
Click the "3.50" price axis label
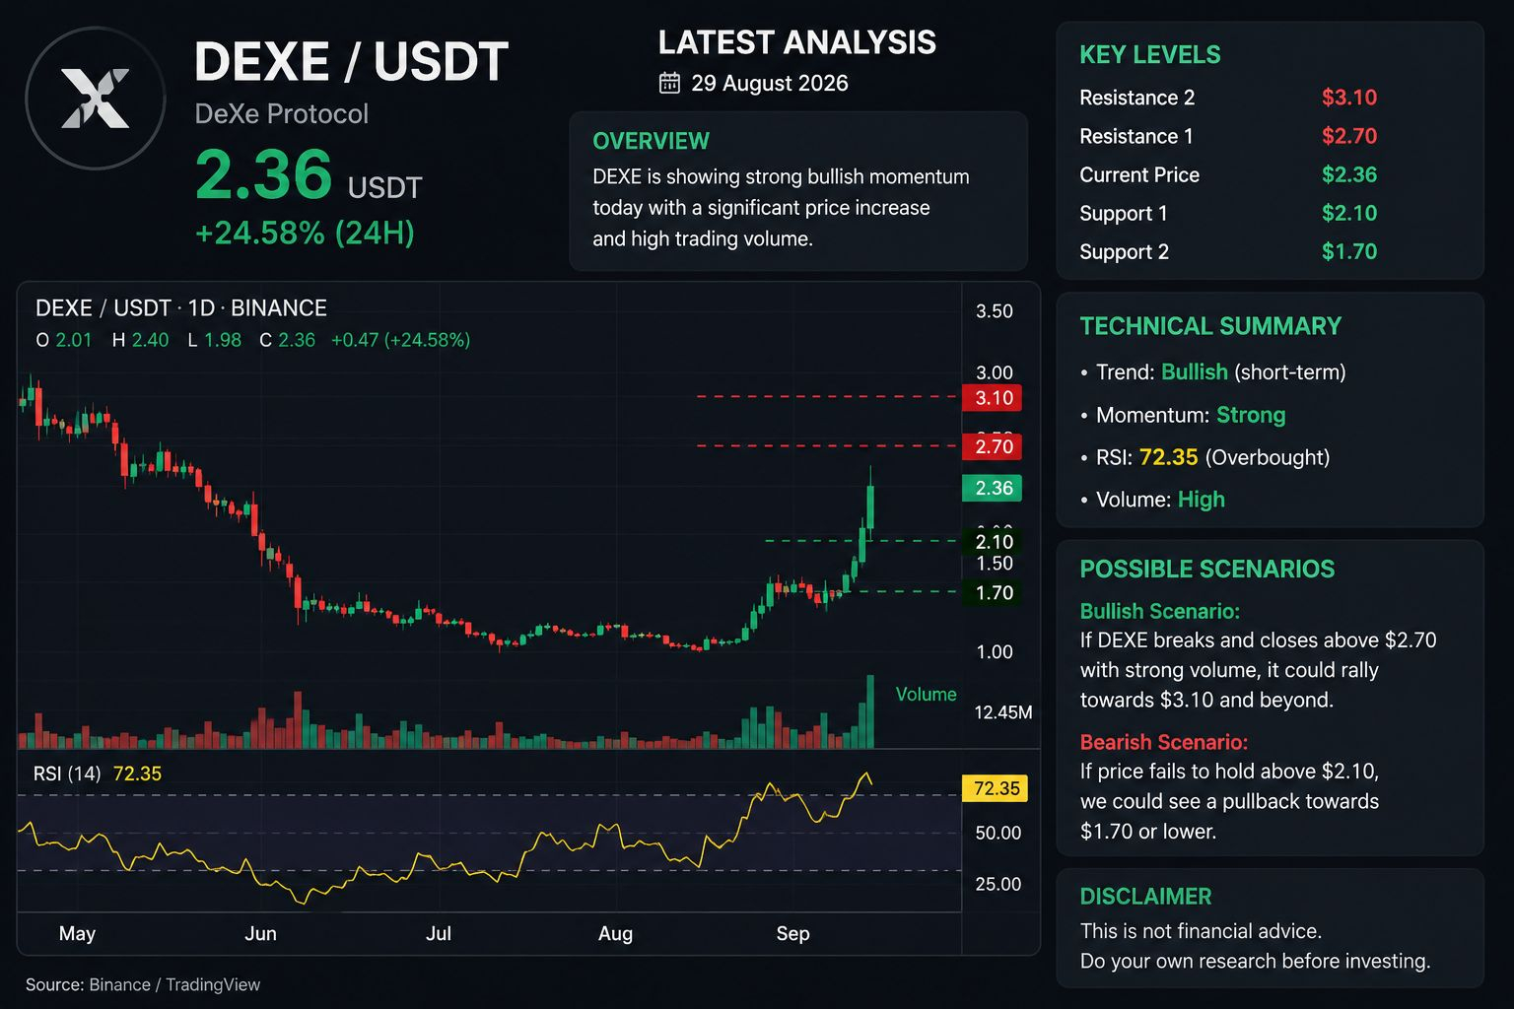point(995,311)
